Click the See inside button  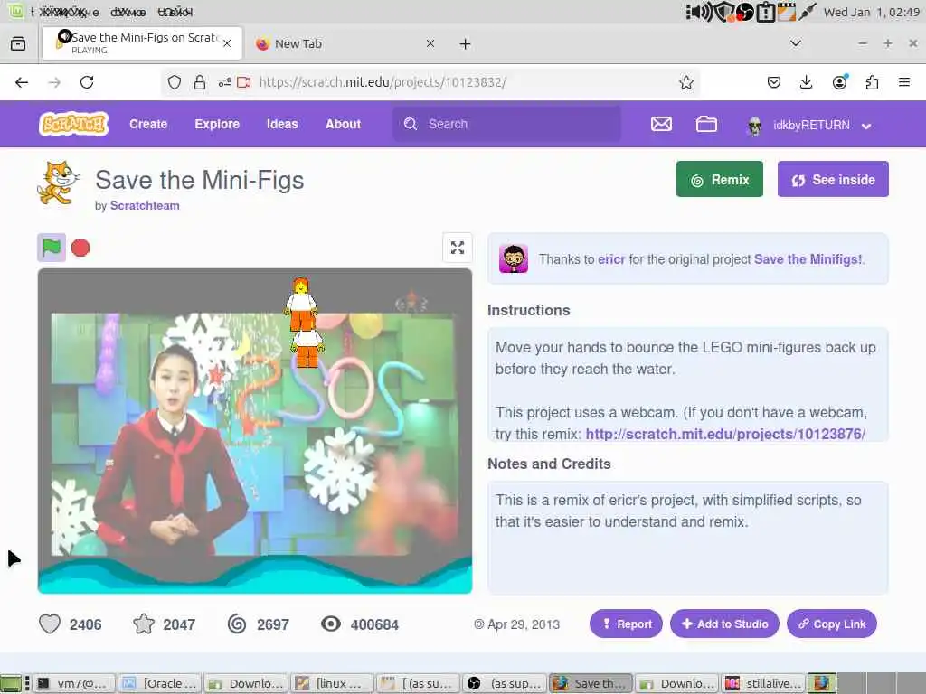point(833,180)
